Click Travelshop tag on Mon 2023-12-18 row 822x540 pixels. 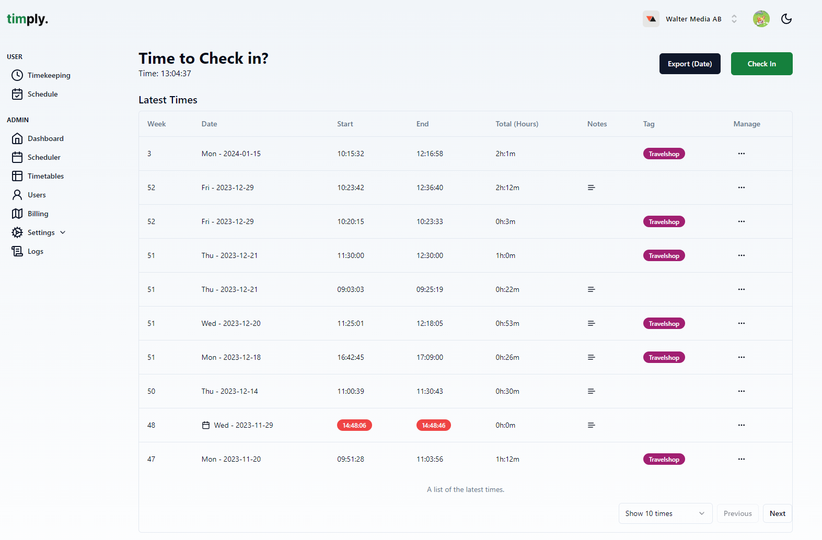(x=664, y=357)
